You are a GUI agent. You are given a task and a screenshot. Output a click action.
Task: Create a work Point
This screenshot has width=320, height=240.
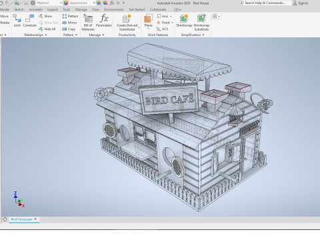(x=163, y=23)
